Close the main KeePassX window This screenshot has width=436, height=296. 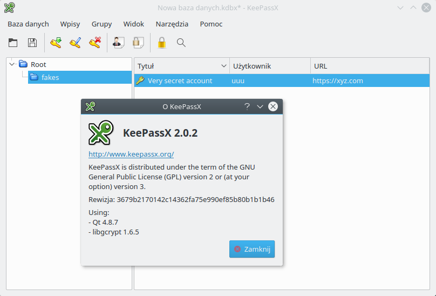pos(426,8)
